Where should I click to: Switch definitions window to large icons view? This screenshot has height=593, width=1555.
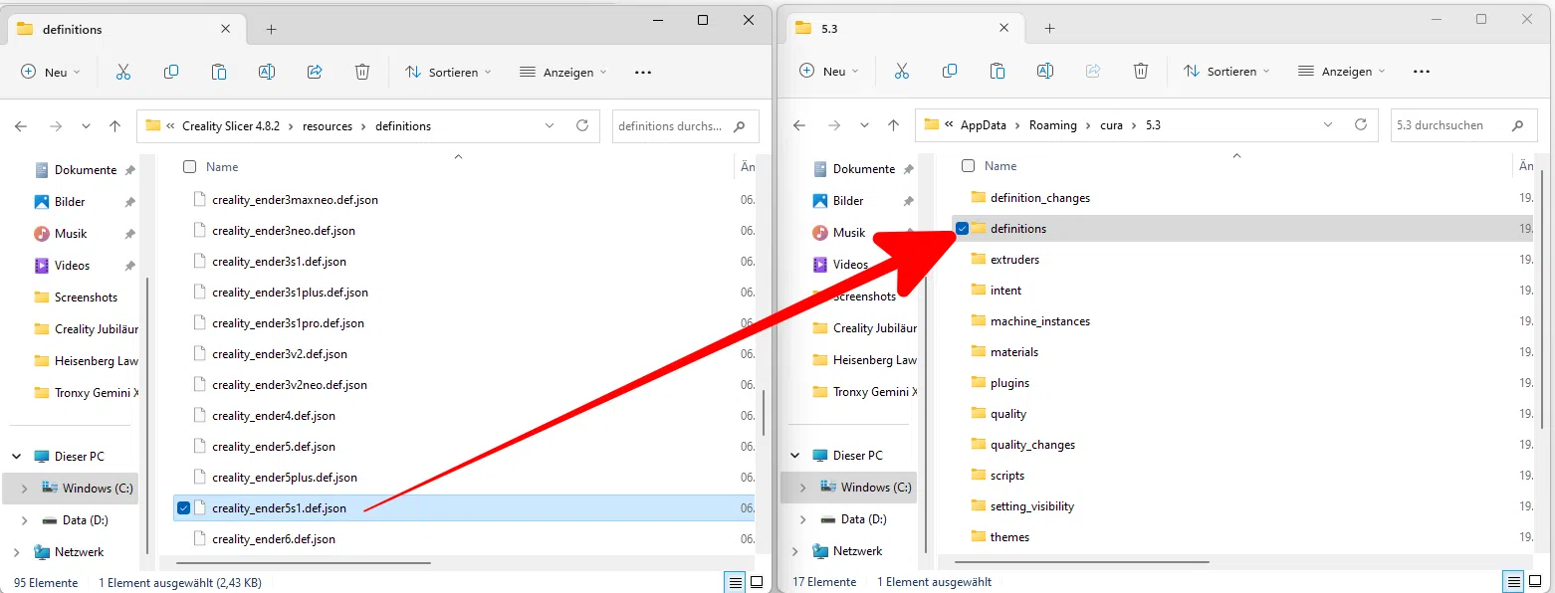click(x=757, y=582)
